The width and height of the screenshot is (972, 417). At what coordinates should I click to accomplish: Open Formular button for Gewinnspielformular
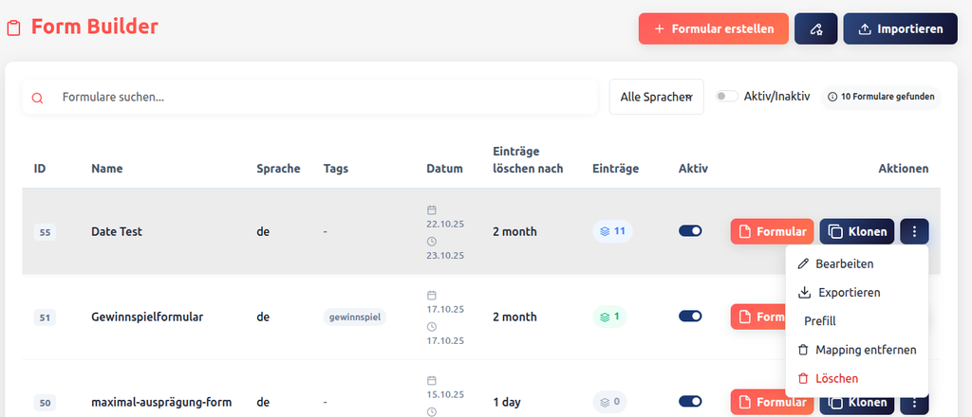point(757,317)
